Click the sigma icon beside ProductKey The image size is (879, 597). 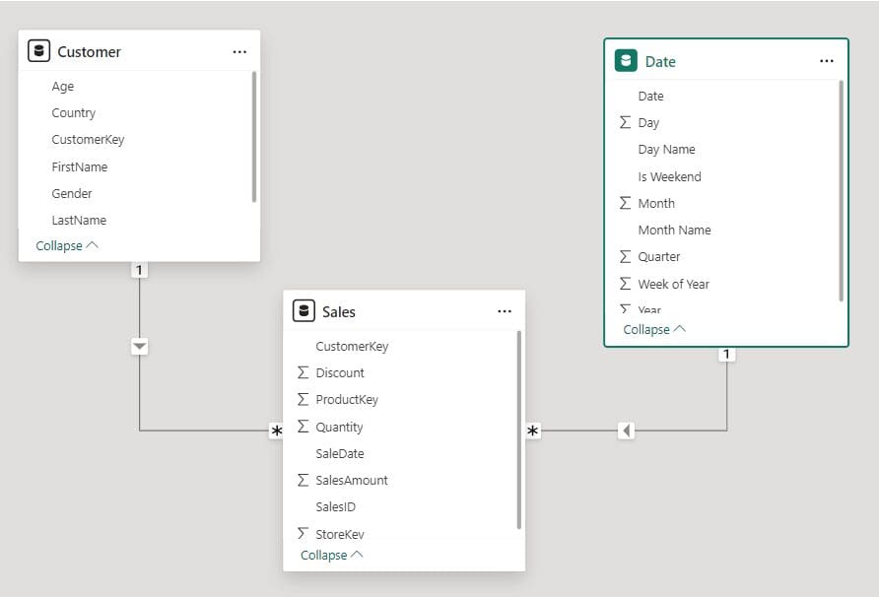(303, 399)
